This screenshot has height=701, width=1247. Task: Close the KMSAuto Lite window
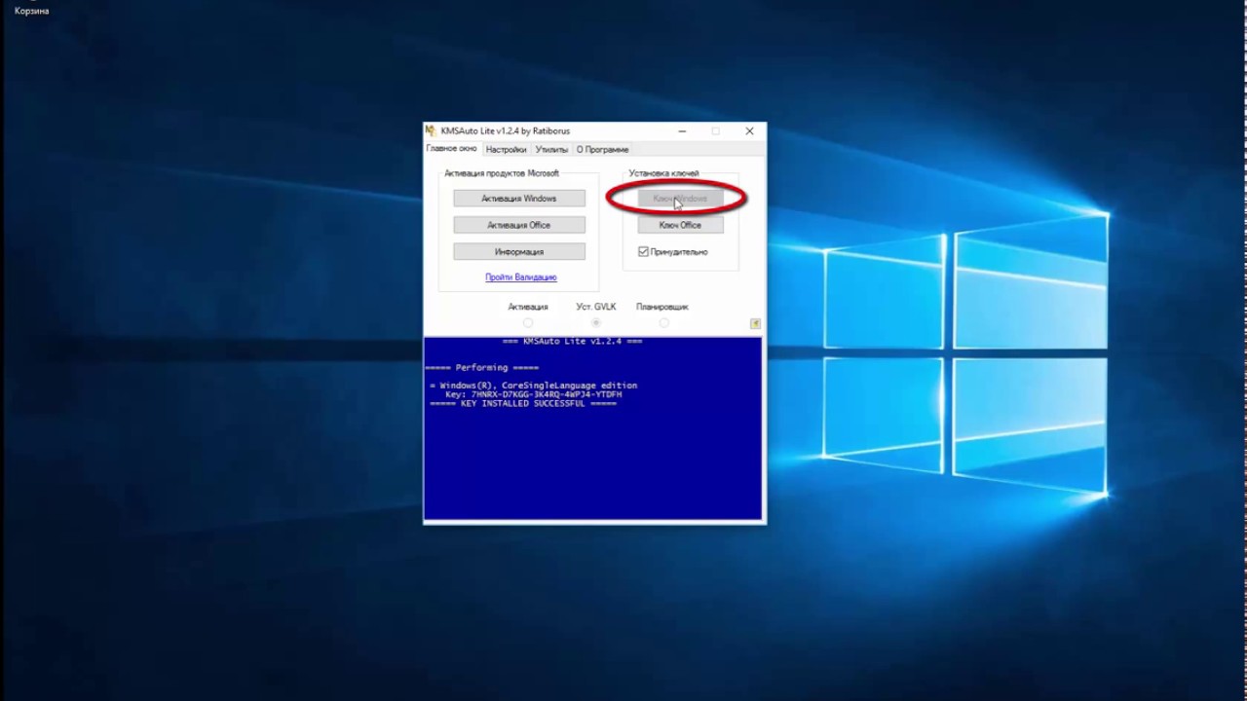coord(749,130)
